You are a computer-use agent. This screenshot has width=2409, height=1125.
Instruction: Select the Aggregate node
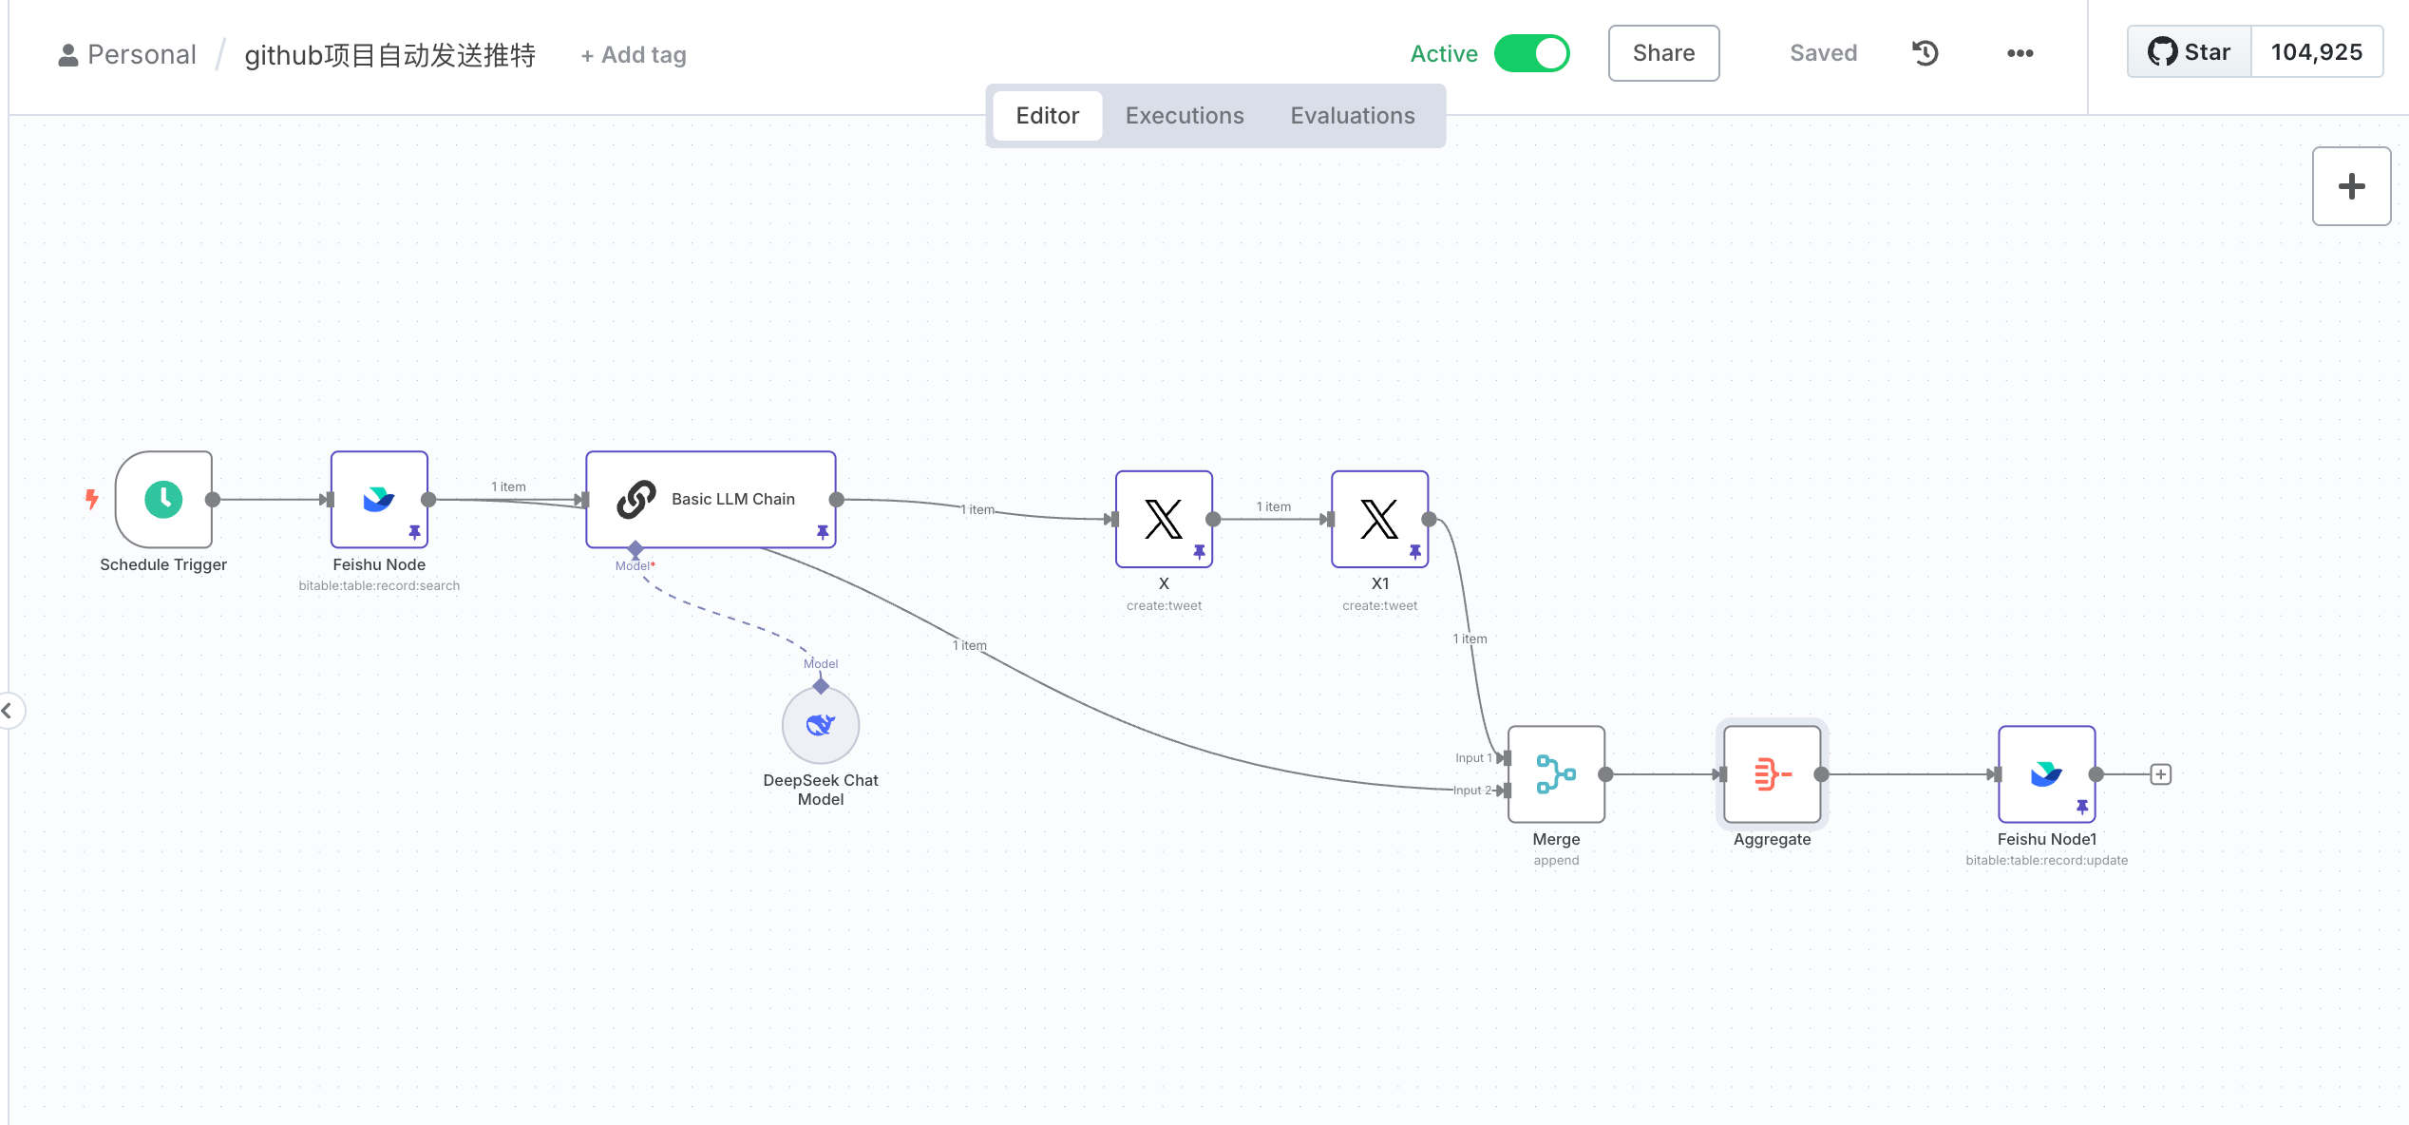click(1772, 774)
